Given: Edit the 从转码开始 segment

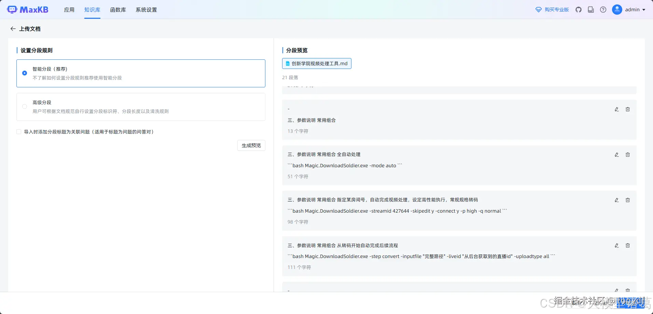Looking at the screenshot, I should click(x=617, y=245).
